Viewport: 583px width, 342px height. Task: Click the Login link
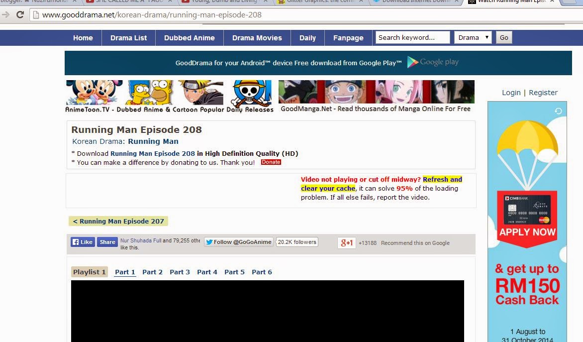[511, 93]
